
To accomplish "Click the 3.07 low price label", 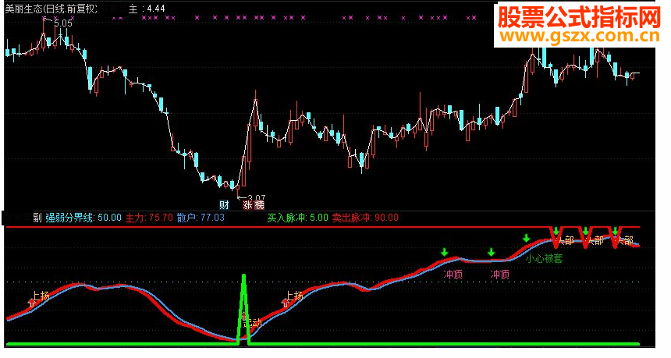I will click(x=257, y=198).
